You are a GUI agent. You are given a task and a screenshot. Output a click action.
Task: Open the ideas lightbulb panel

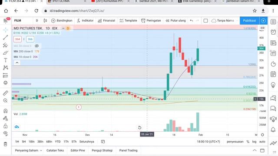tap(273, 85)
